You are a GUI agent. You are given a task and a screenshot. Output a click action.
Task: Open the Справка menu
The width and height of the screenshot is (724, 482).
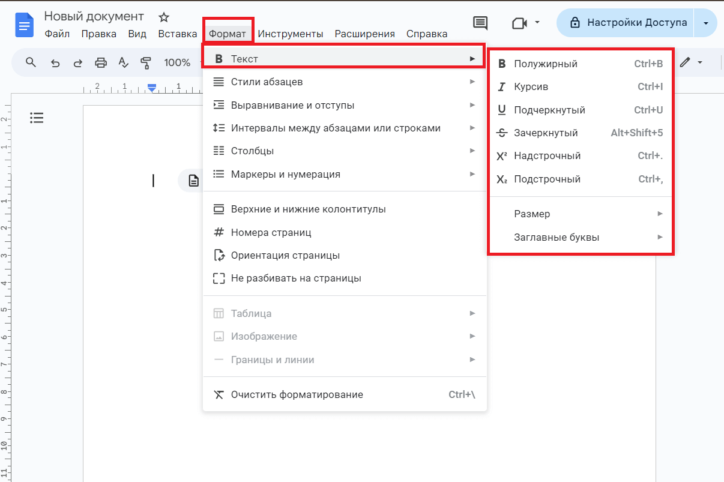[426, 34]
